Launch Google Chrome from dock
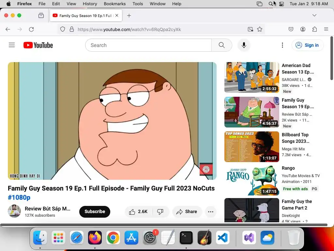 (x=113, y=238)
